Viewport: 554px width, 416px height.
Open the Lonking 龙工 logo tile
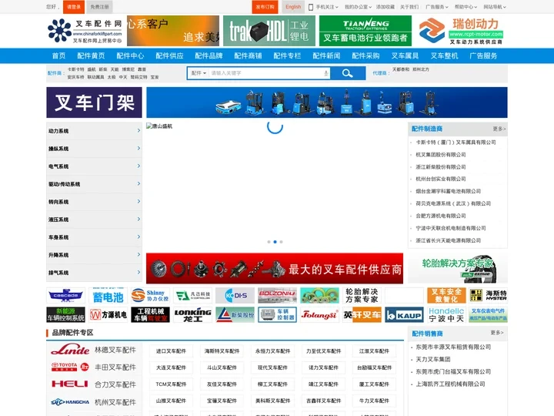click(x=192, y=315)
